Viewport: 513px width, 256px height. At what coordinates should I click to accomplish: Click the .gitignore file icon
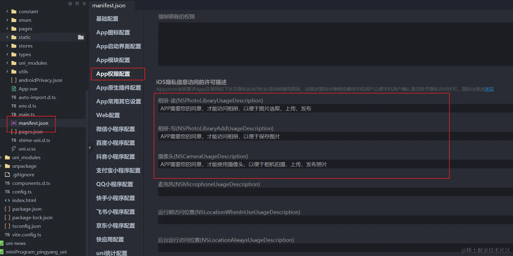(7, 174)
